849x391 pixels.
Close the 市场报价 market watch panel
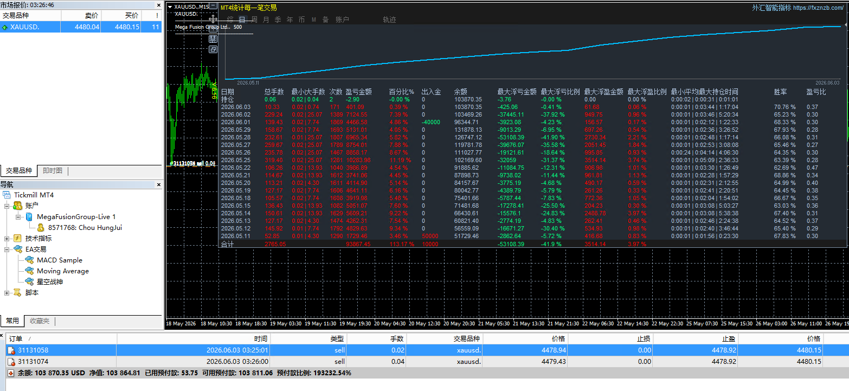[x=159, y=4]
